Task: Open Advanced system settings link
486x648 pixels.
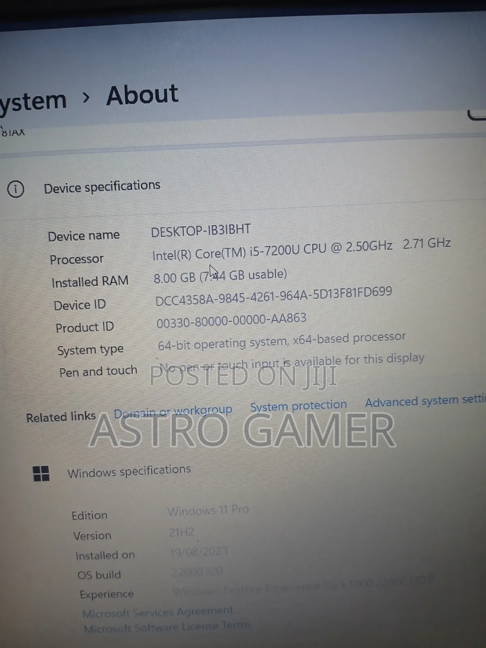Action: coord(425,401)
